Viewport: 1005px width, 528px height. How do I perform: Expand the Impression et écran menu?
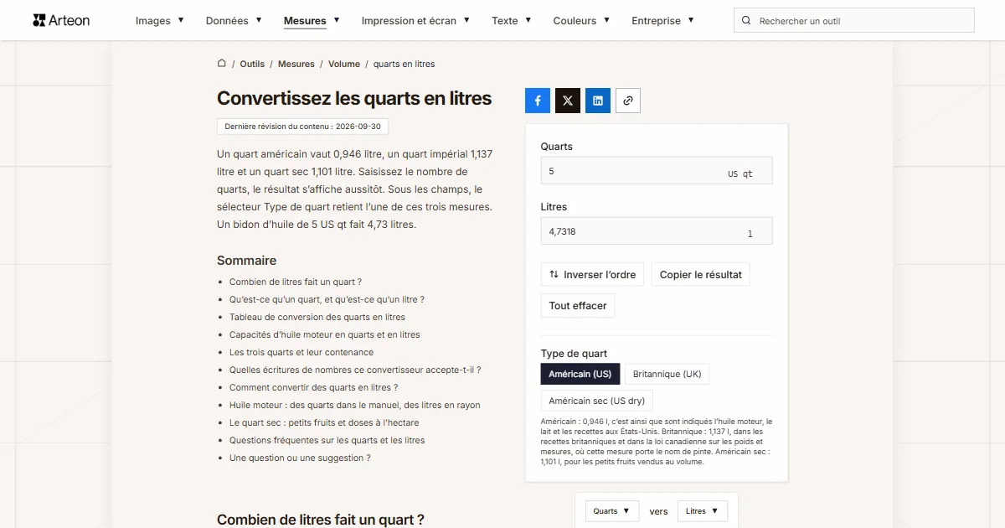click(415, 21)
